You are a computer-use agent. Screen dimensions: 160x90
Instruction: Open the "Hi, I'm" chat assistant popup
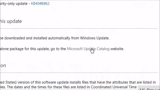click(149, 88)
